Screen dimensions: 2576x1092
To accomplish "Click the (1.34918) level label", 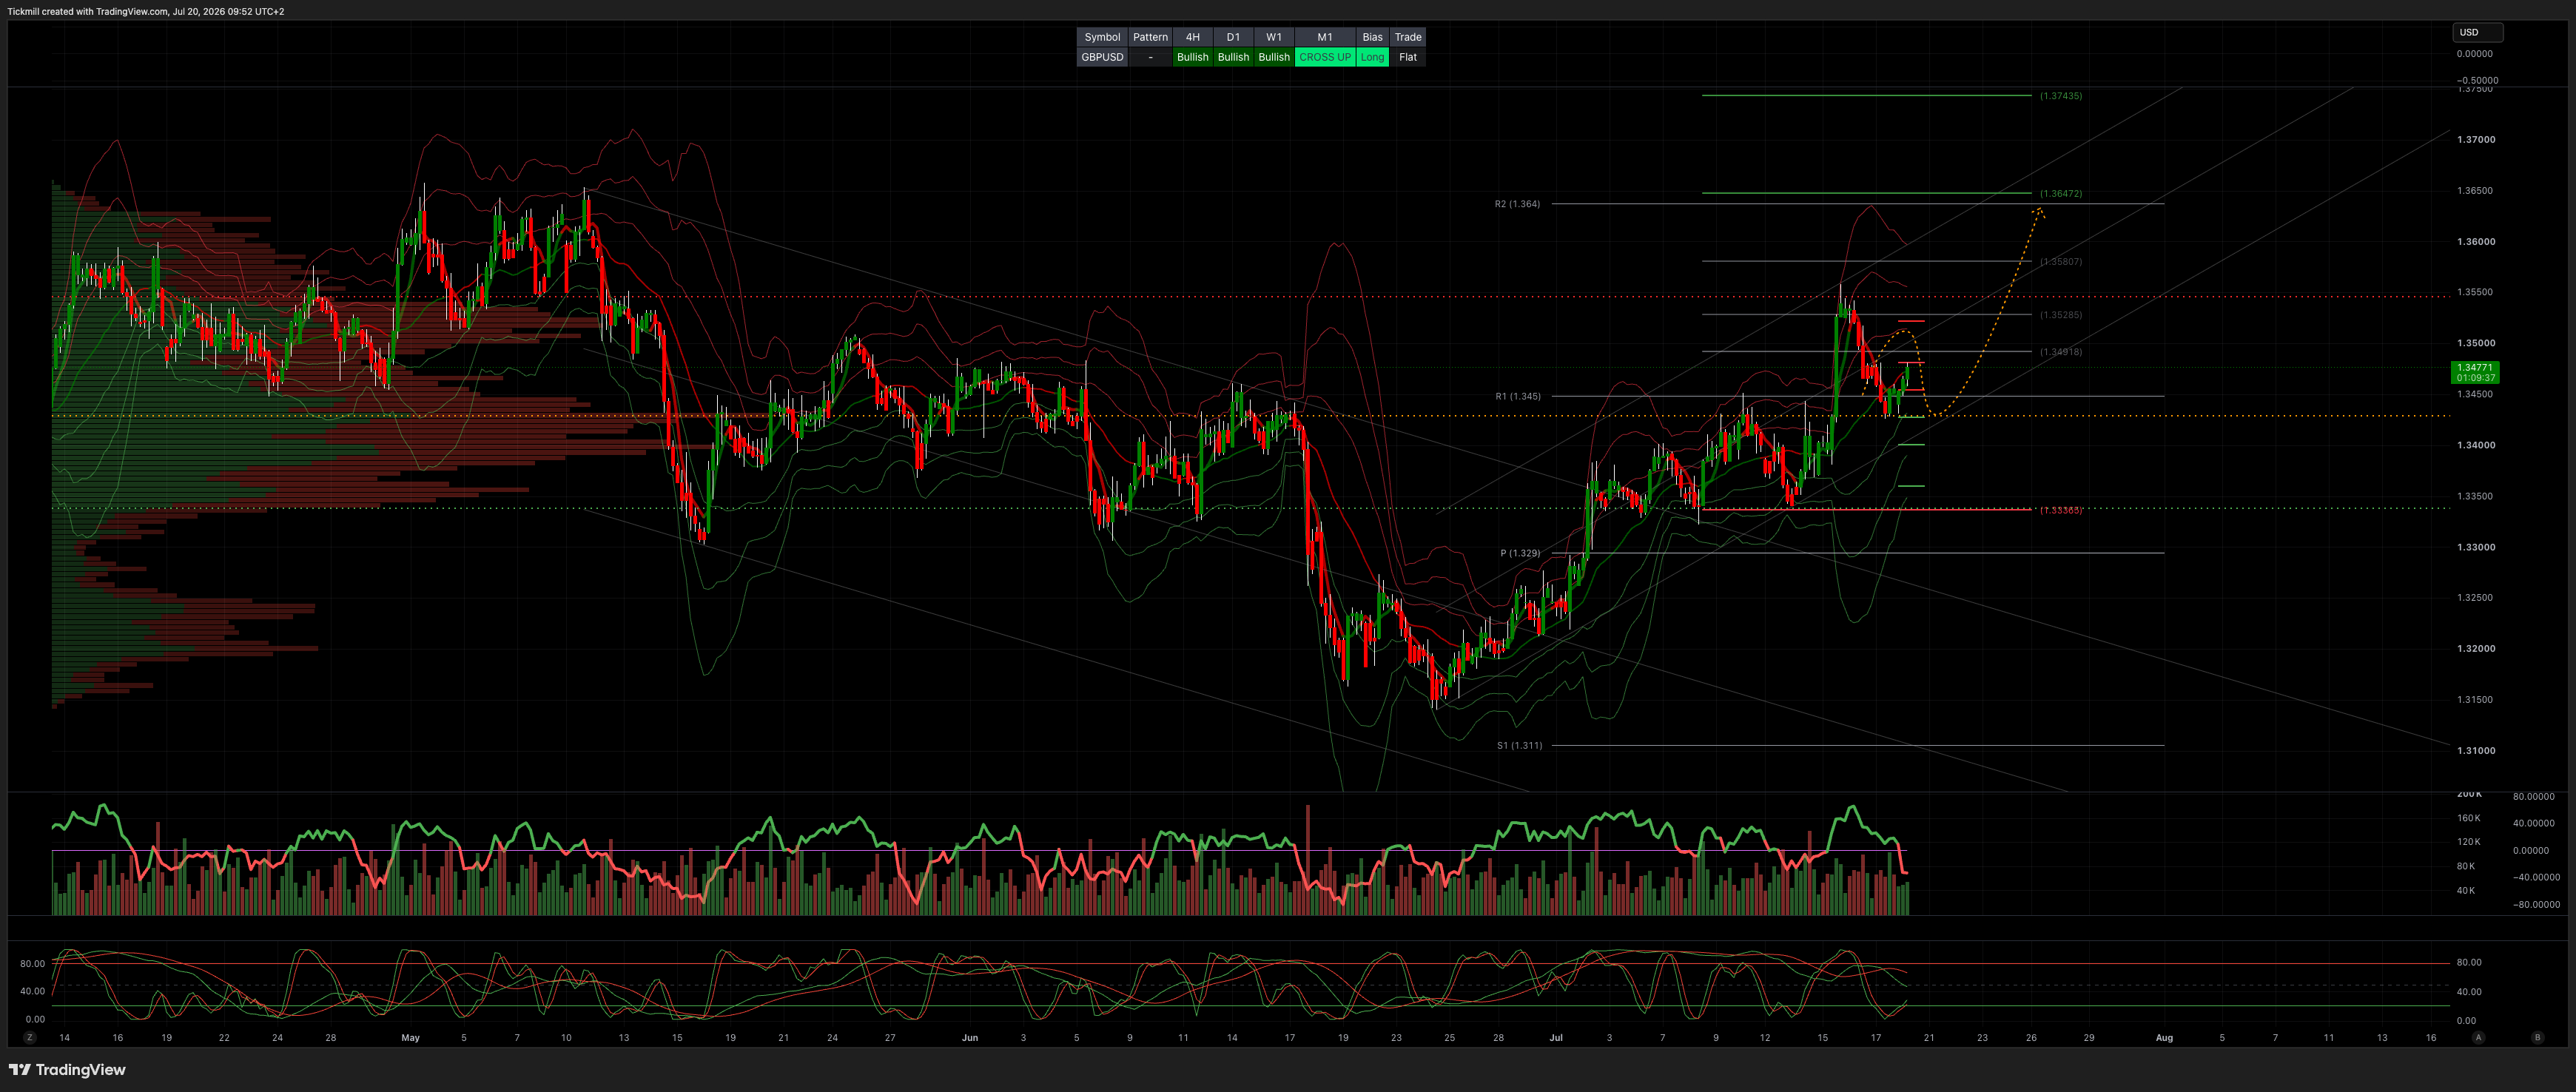I will (x=2061, y=352).
